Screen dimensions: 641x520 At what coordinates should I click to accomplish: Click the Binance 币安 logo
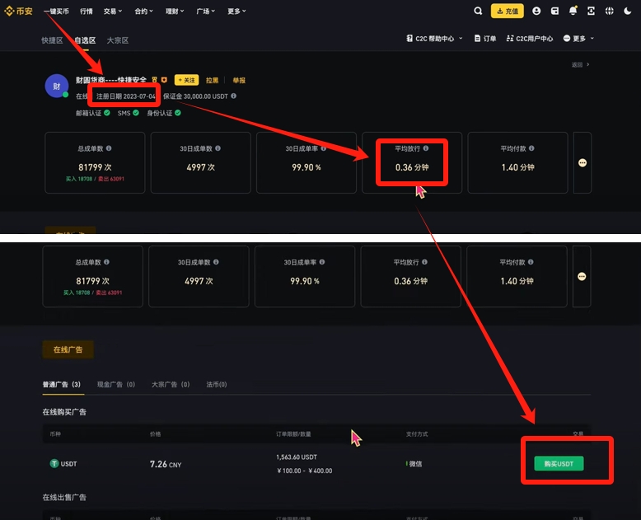[x=18, y=11]
